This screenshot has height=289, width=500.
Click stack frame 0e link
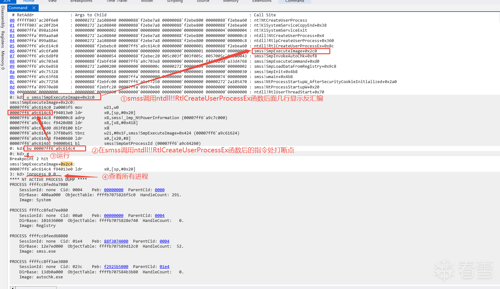pos(12,92)
